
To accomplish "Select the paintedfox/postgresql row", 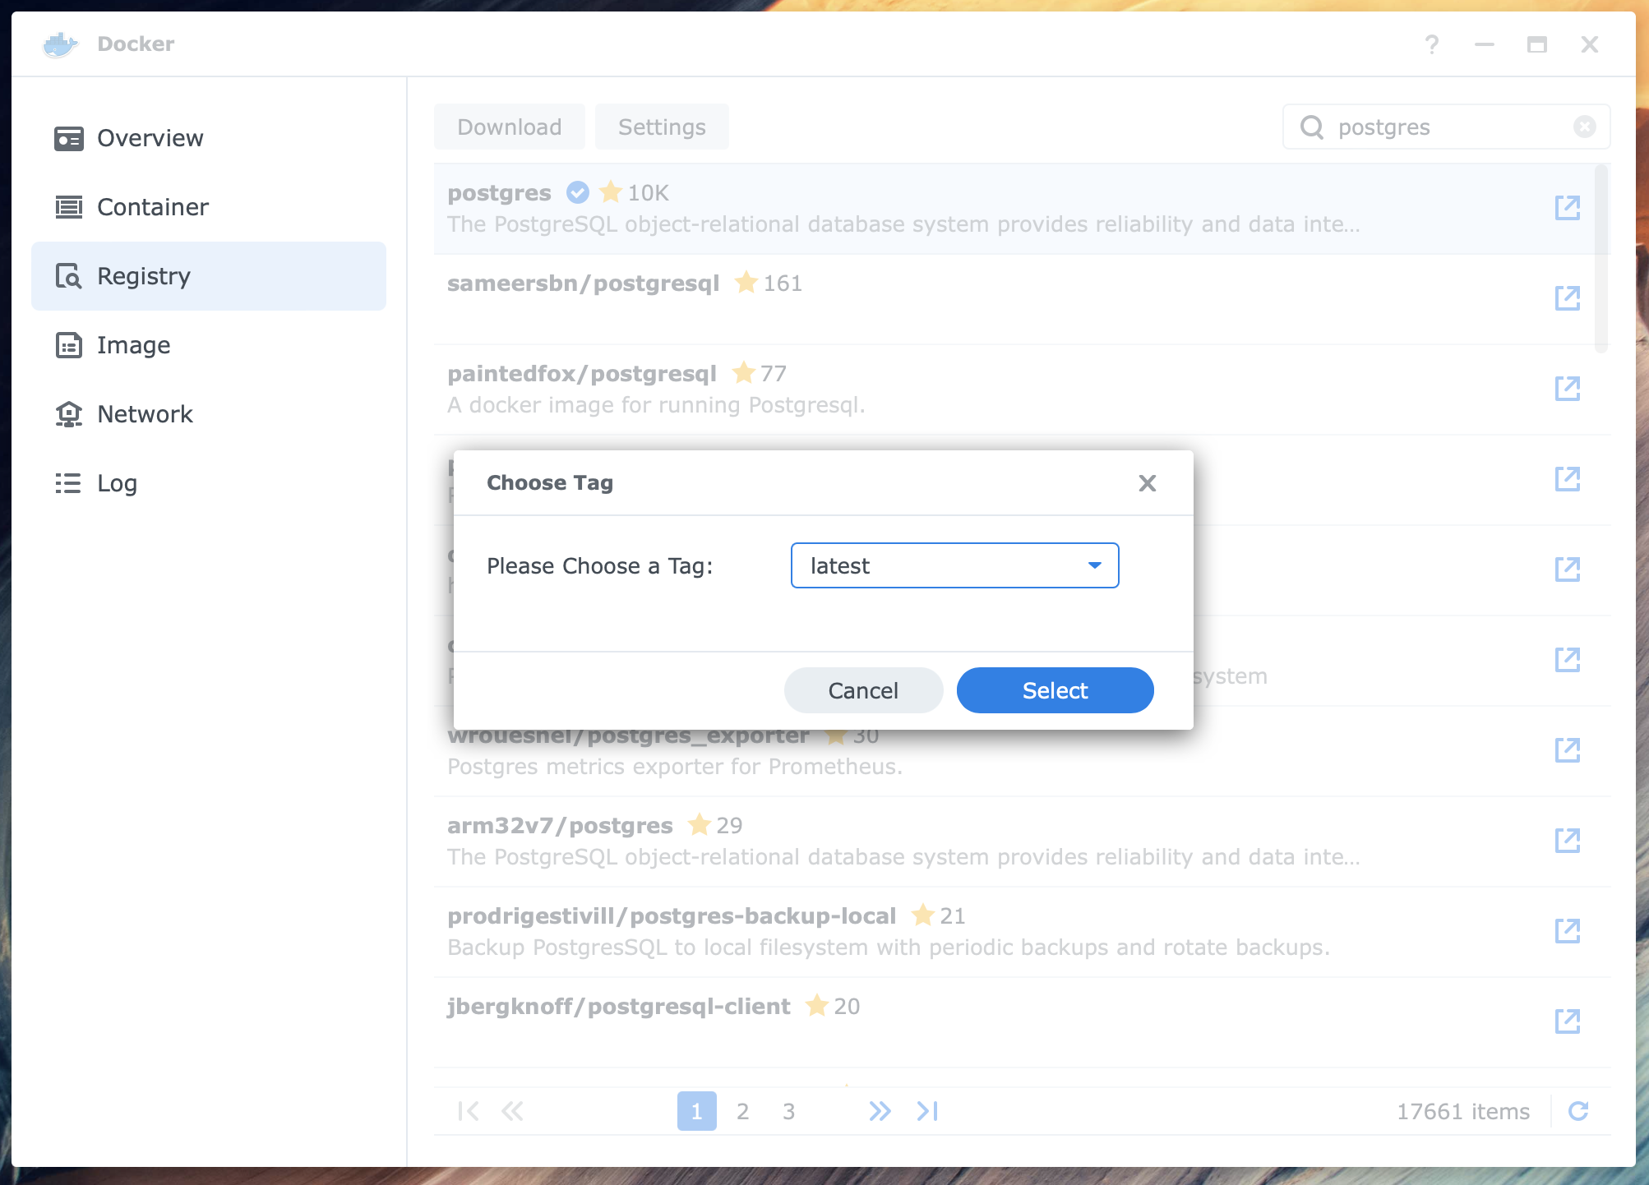I will [1023, 390].
